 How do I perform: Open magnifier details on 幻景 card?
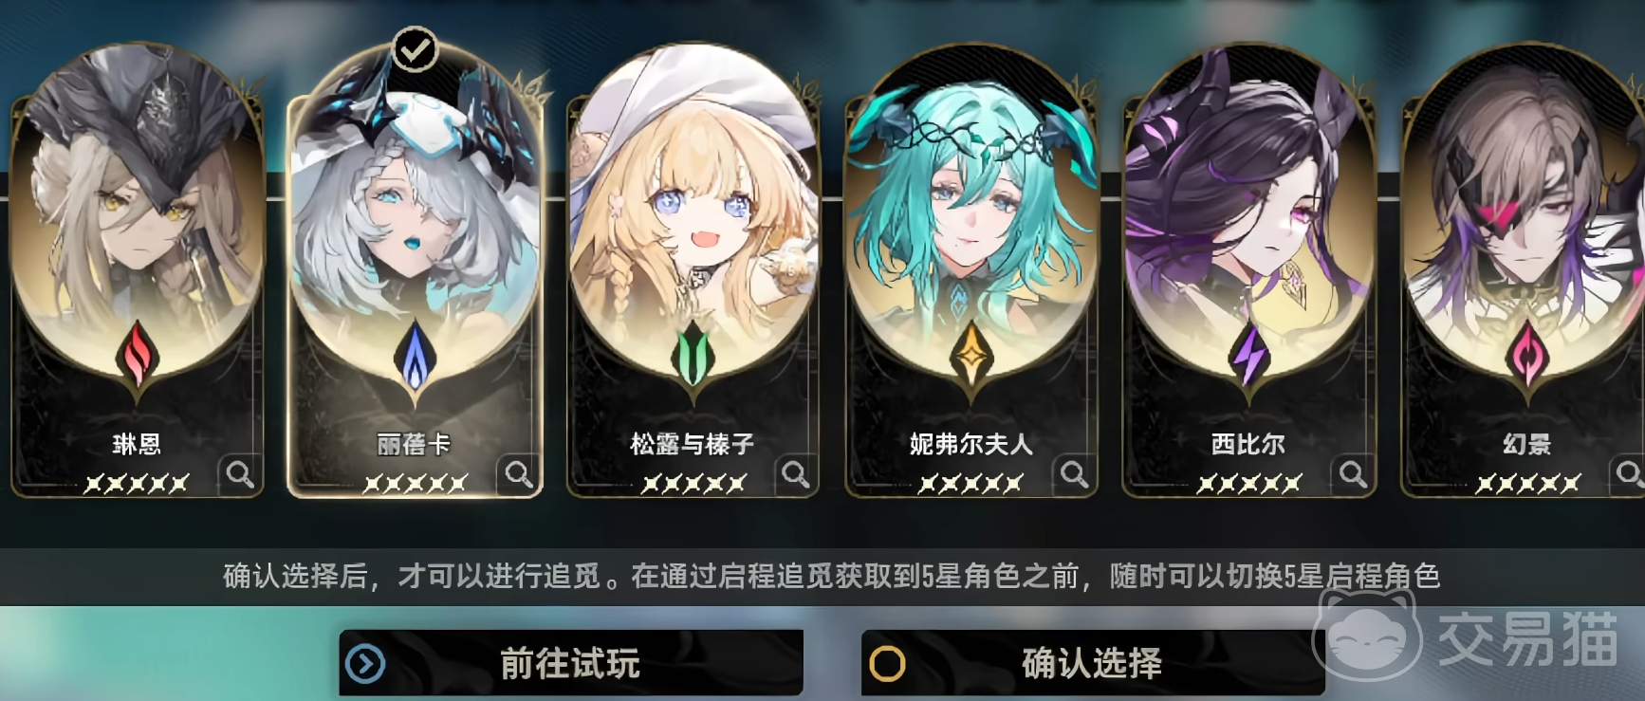tap(1628, 473)
